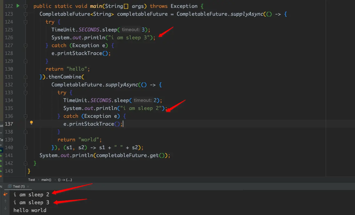
Task: Jump up the stack trace with up arrow
Action: point(5,201)
